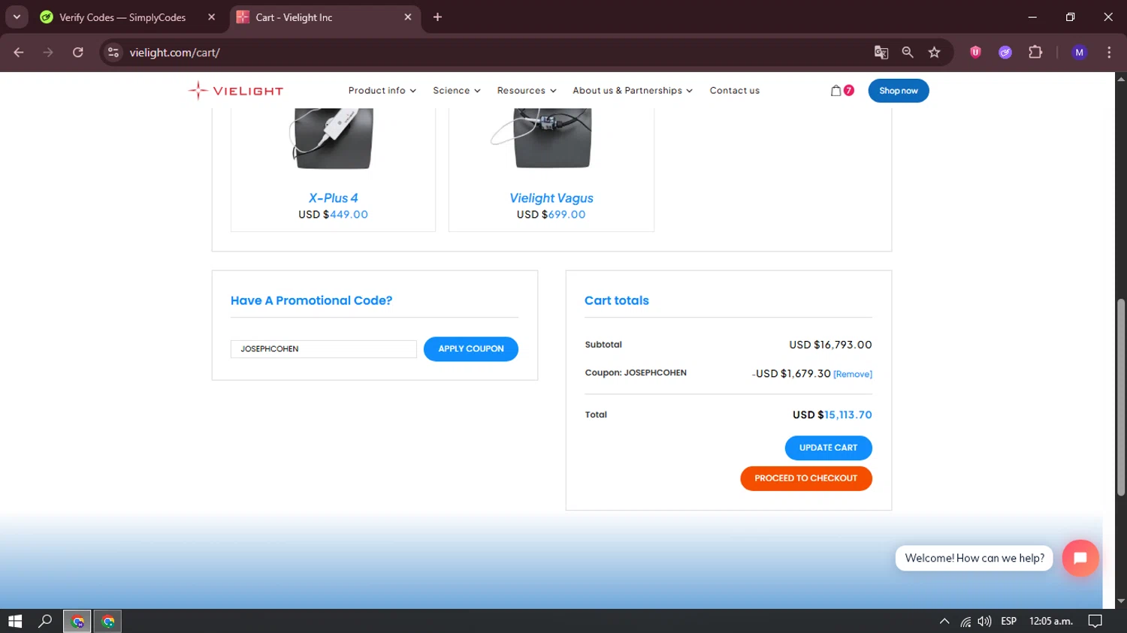Open site information icon in address bar
This screenshot has width=1127, height=633.
(113, 53)
